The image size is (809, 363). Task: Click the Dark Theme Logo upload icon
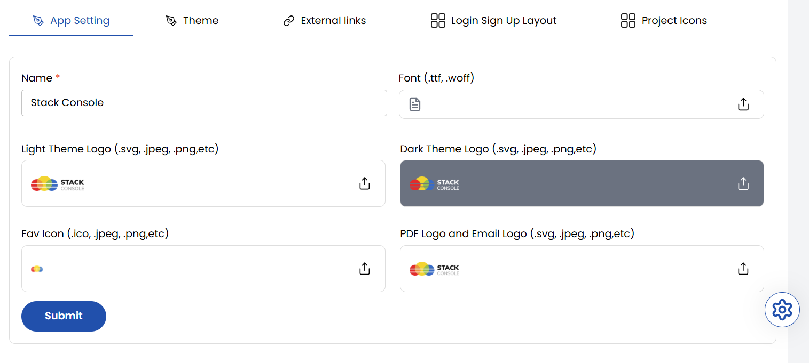[x=743, y=183]
